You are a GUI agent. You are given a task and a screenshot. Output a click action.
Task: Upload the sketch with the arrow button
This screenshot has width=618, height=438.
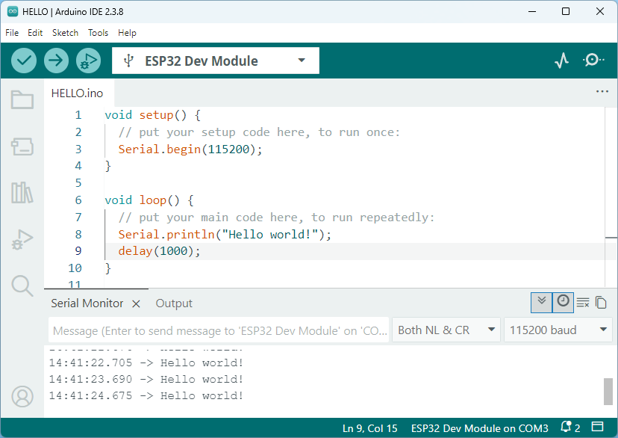pyautogui.click(x=56, y=61)
